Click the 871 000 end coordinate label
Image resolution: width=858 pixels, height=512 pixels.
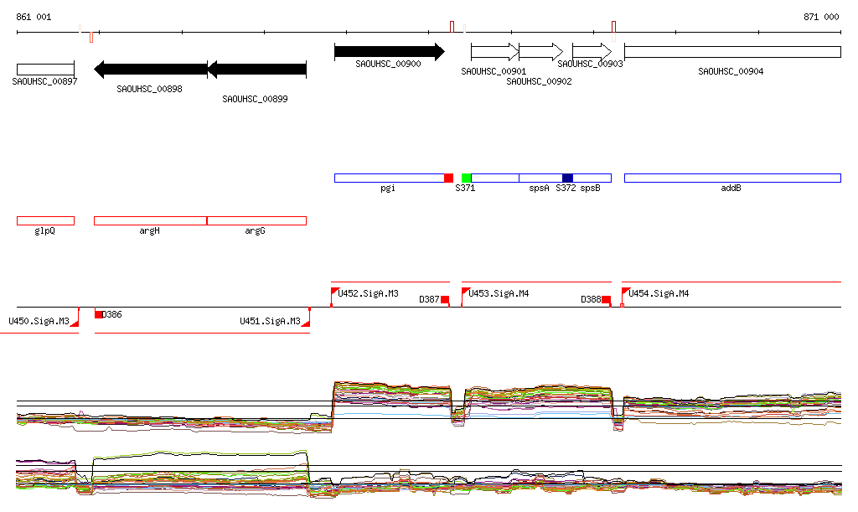coord(821,17)
